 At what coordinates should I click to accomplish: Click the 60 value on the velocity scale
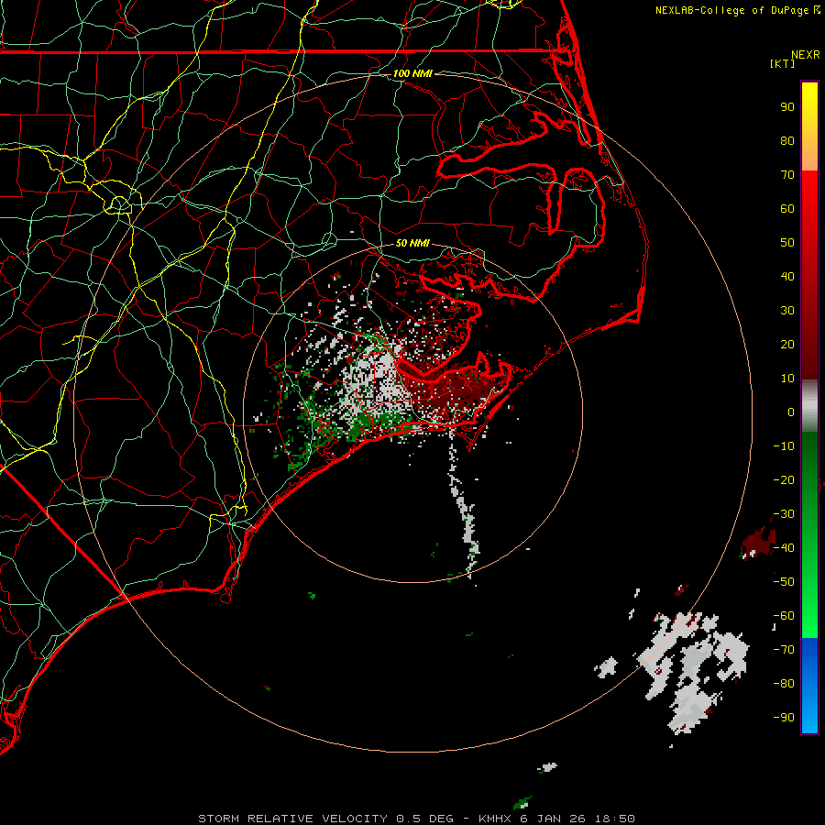pos(787,209)
